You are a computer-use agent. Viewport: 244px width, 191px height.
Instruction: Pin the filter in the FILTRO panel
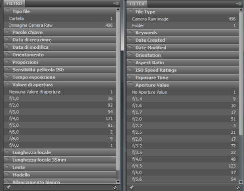[8, 188]
